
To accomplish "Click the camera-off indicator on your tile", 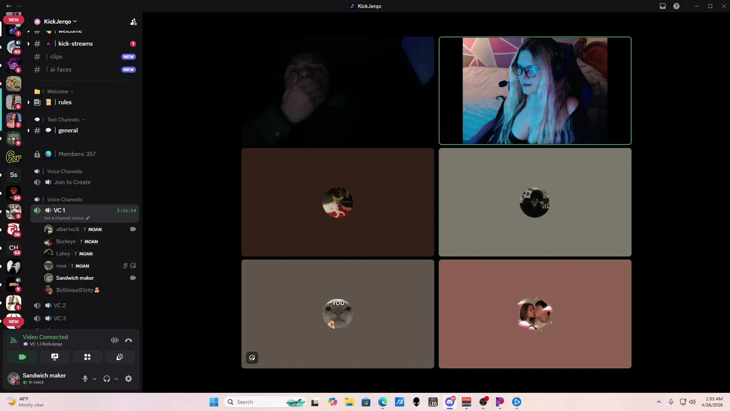I will [x=252, y=358].
